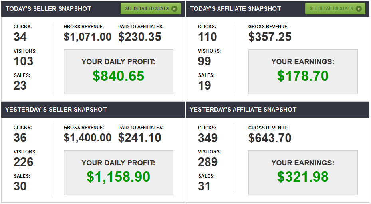Image resolution: width=371 pixels, height=204 pixels.
Task: Click today's seller gross revenue $1,071.00
Action: pos(87,37)
